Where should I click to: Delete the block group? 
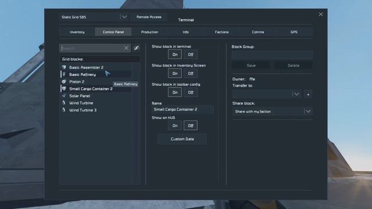tap(294, 66)
